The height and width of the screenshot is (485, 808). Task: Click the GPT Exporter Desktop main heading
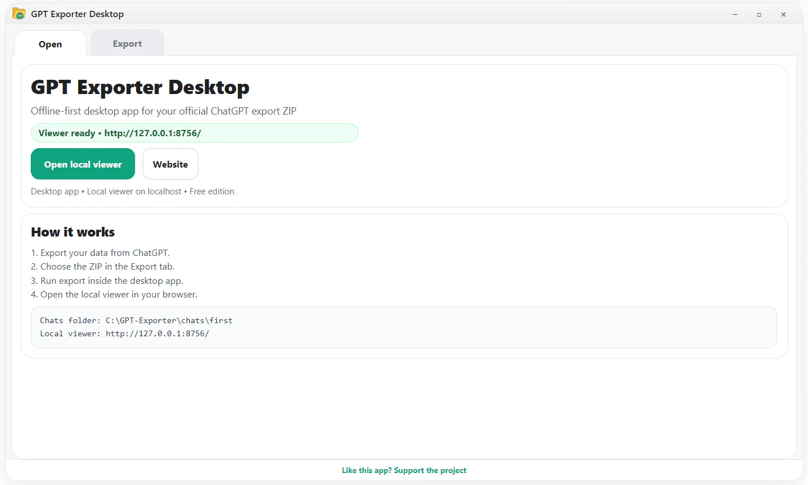tap(140, 87)
